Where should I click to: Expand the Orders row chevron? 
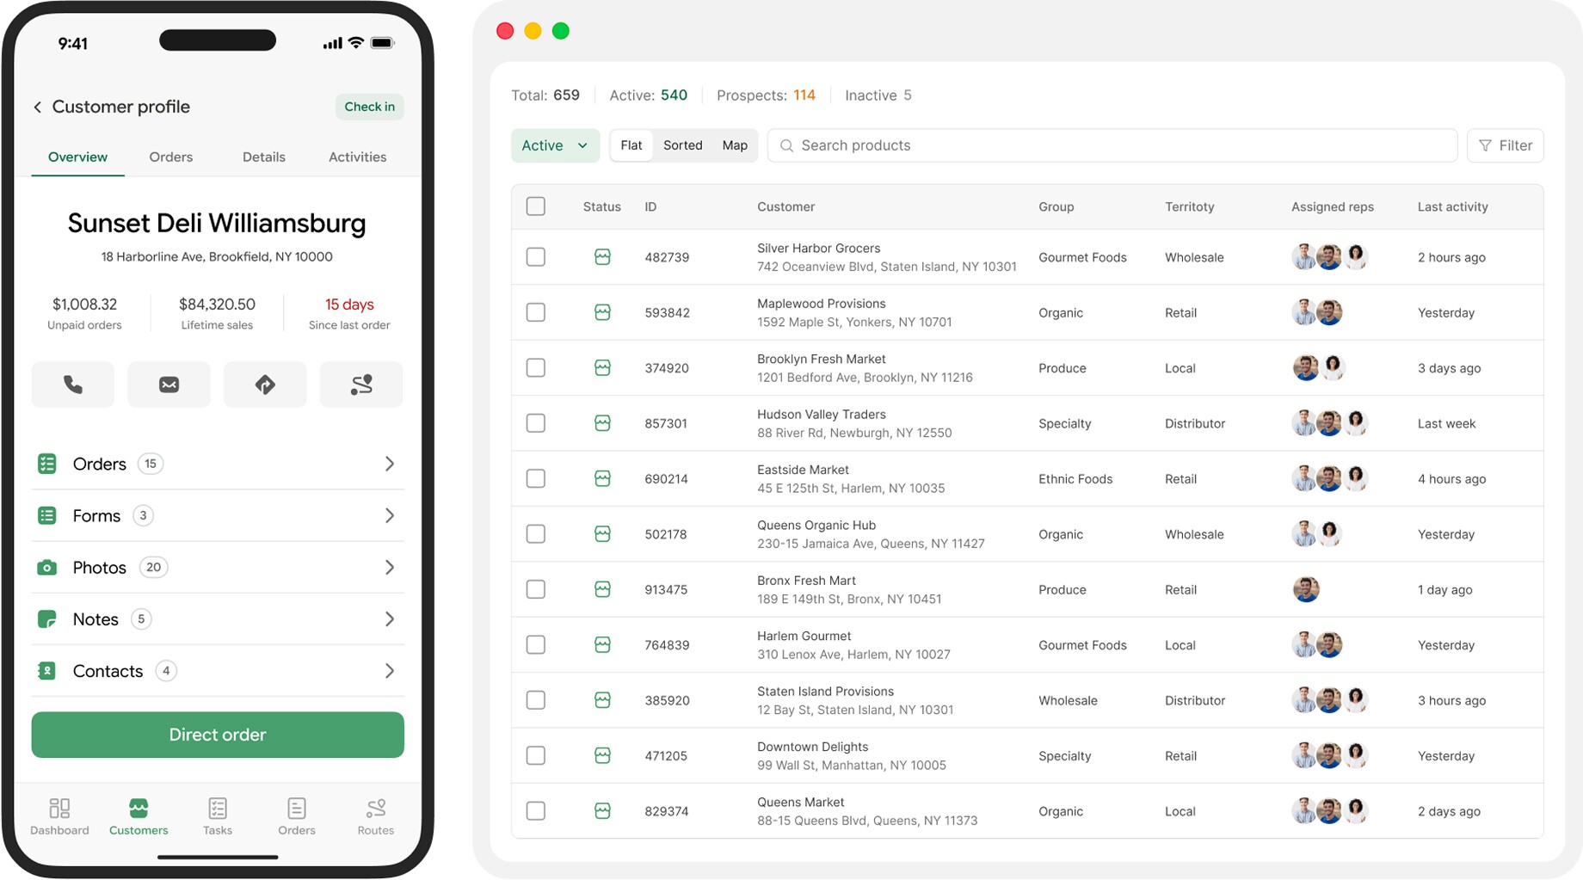(x=390, y=464)
